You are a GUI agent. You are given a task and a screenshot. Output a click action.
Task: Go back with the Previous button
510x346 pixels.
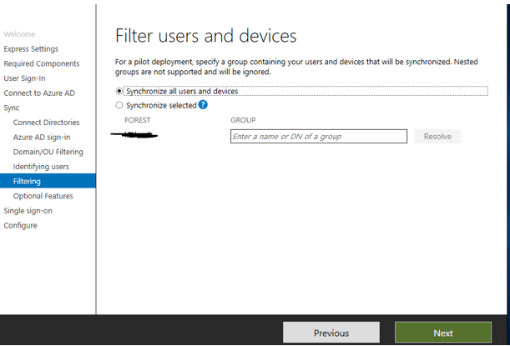[x=331, y=333]
